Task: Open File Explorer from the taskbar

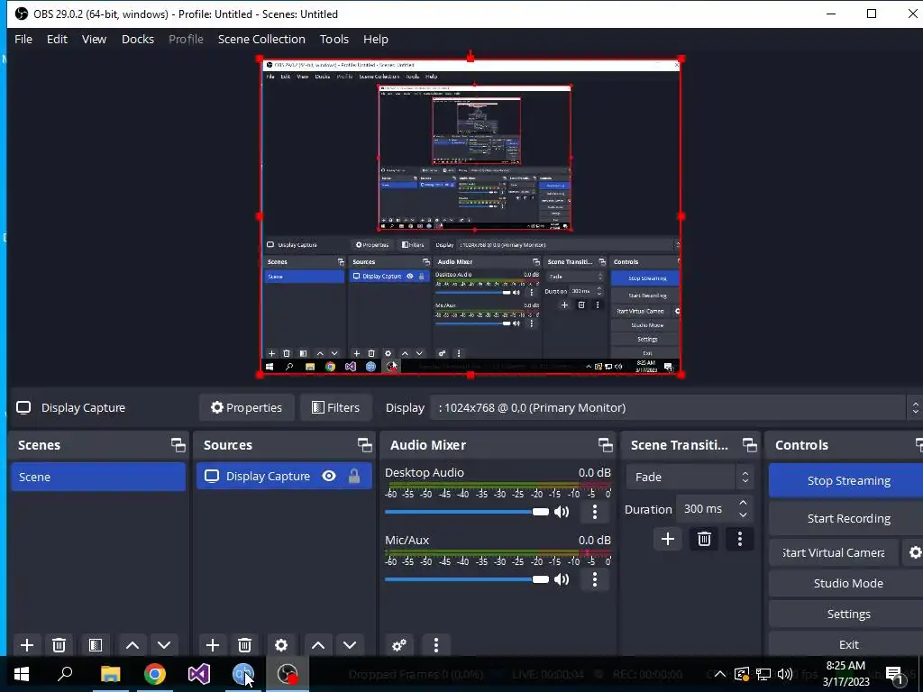Action: pos(111,674)
